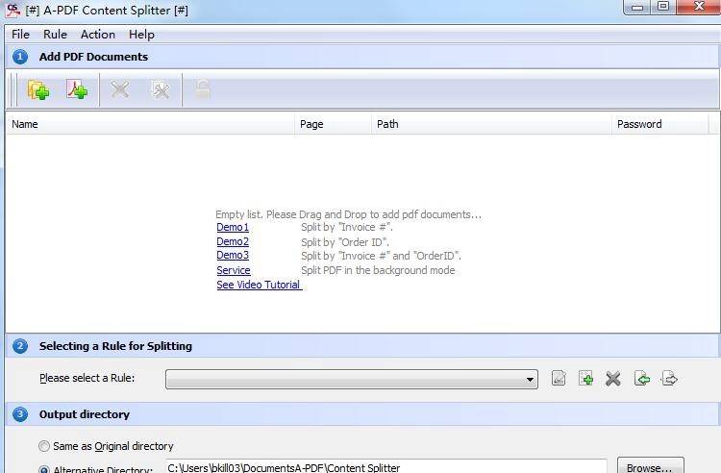Click the Remove selected document icon
The width and height of the screenshot is (721, 473).
[120, 89]
